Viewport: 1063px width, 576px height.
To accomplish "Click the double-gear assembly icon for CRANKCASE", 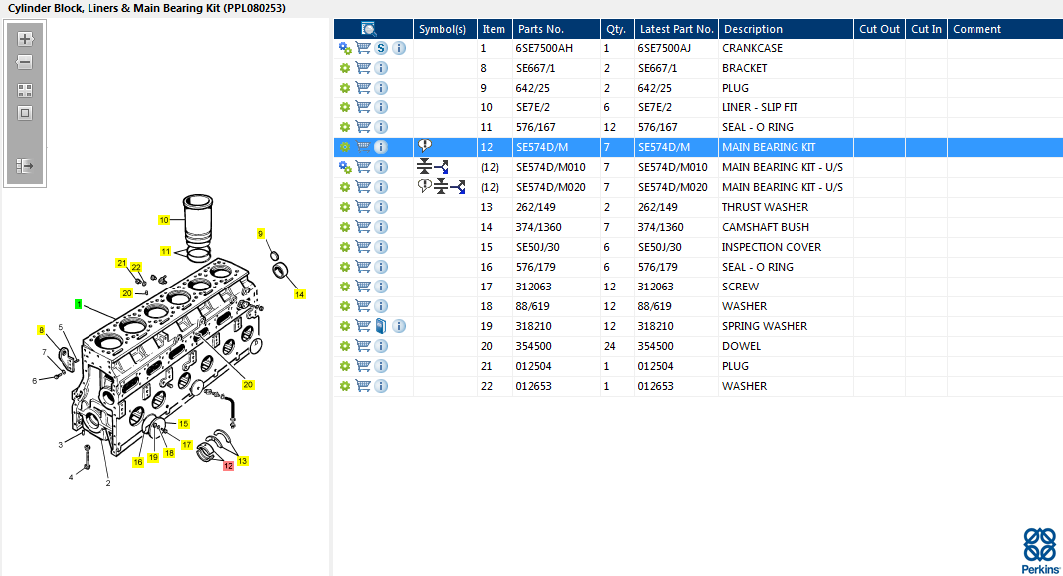I will click(345, 48).
